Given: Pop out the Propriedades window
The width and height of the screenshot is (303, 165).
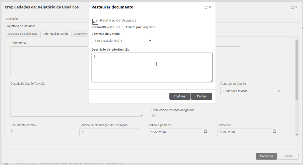Looking at the screenshot, I should click(293, 7).
